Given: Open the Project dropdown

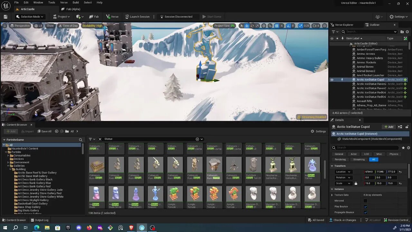Looking at the screenshot, I should click(61, 17).
